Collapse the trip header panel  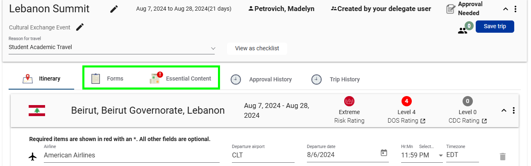point(506,9)
